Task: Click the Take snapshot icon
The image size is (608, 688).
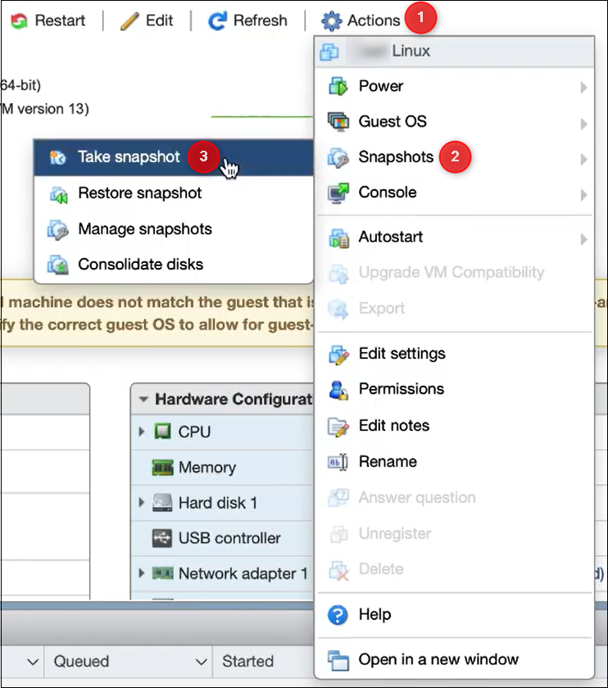Action: pyautogui.click(x=57, y=157)
